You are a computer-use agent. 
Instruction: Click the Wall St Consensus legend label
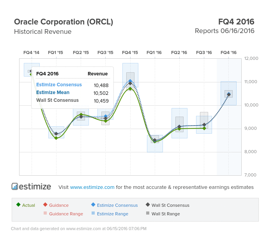pos(170,205)
